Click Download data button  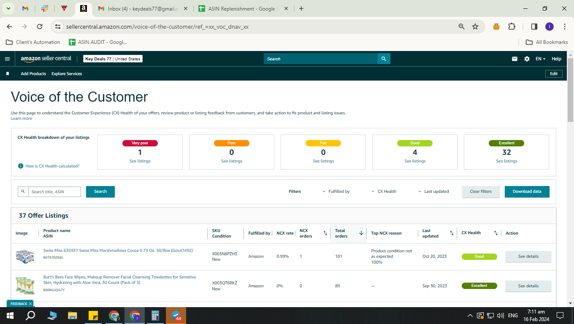click(x=527, y=192)
